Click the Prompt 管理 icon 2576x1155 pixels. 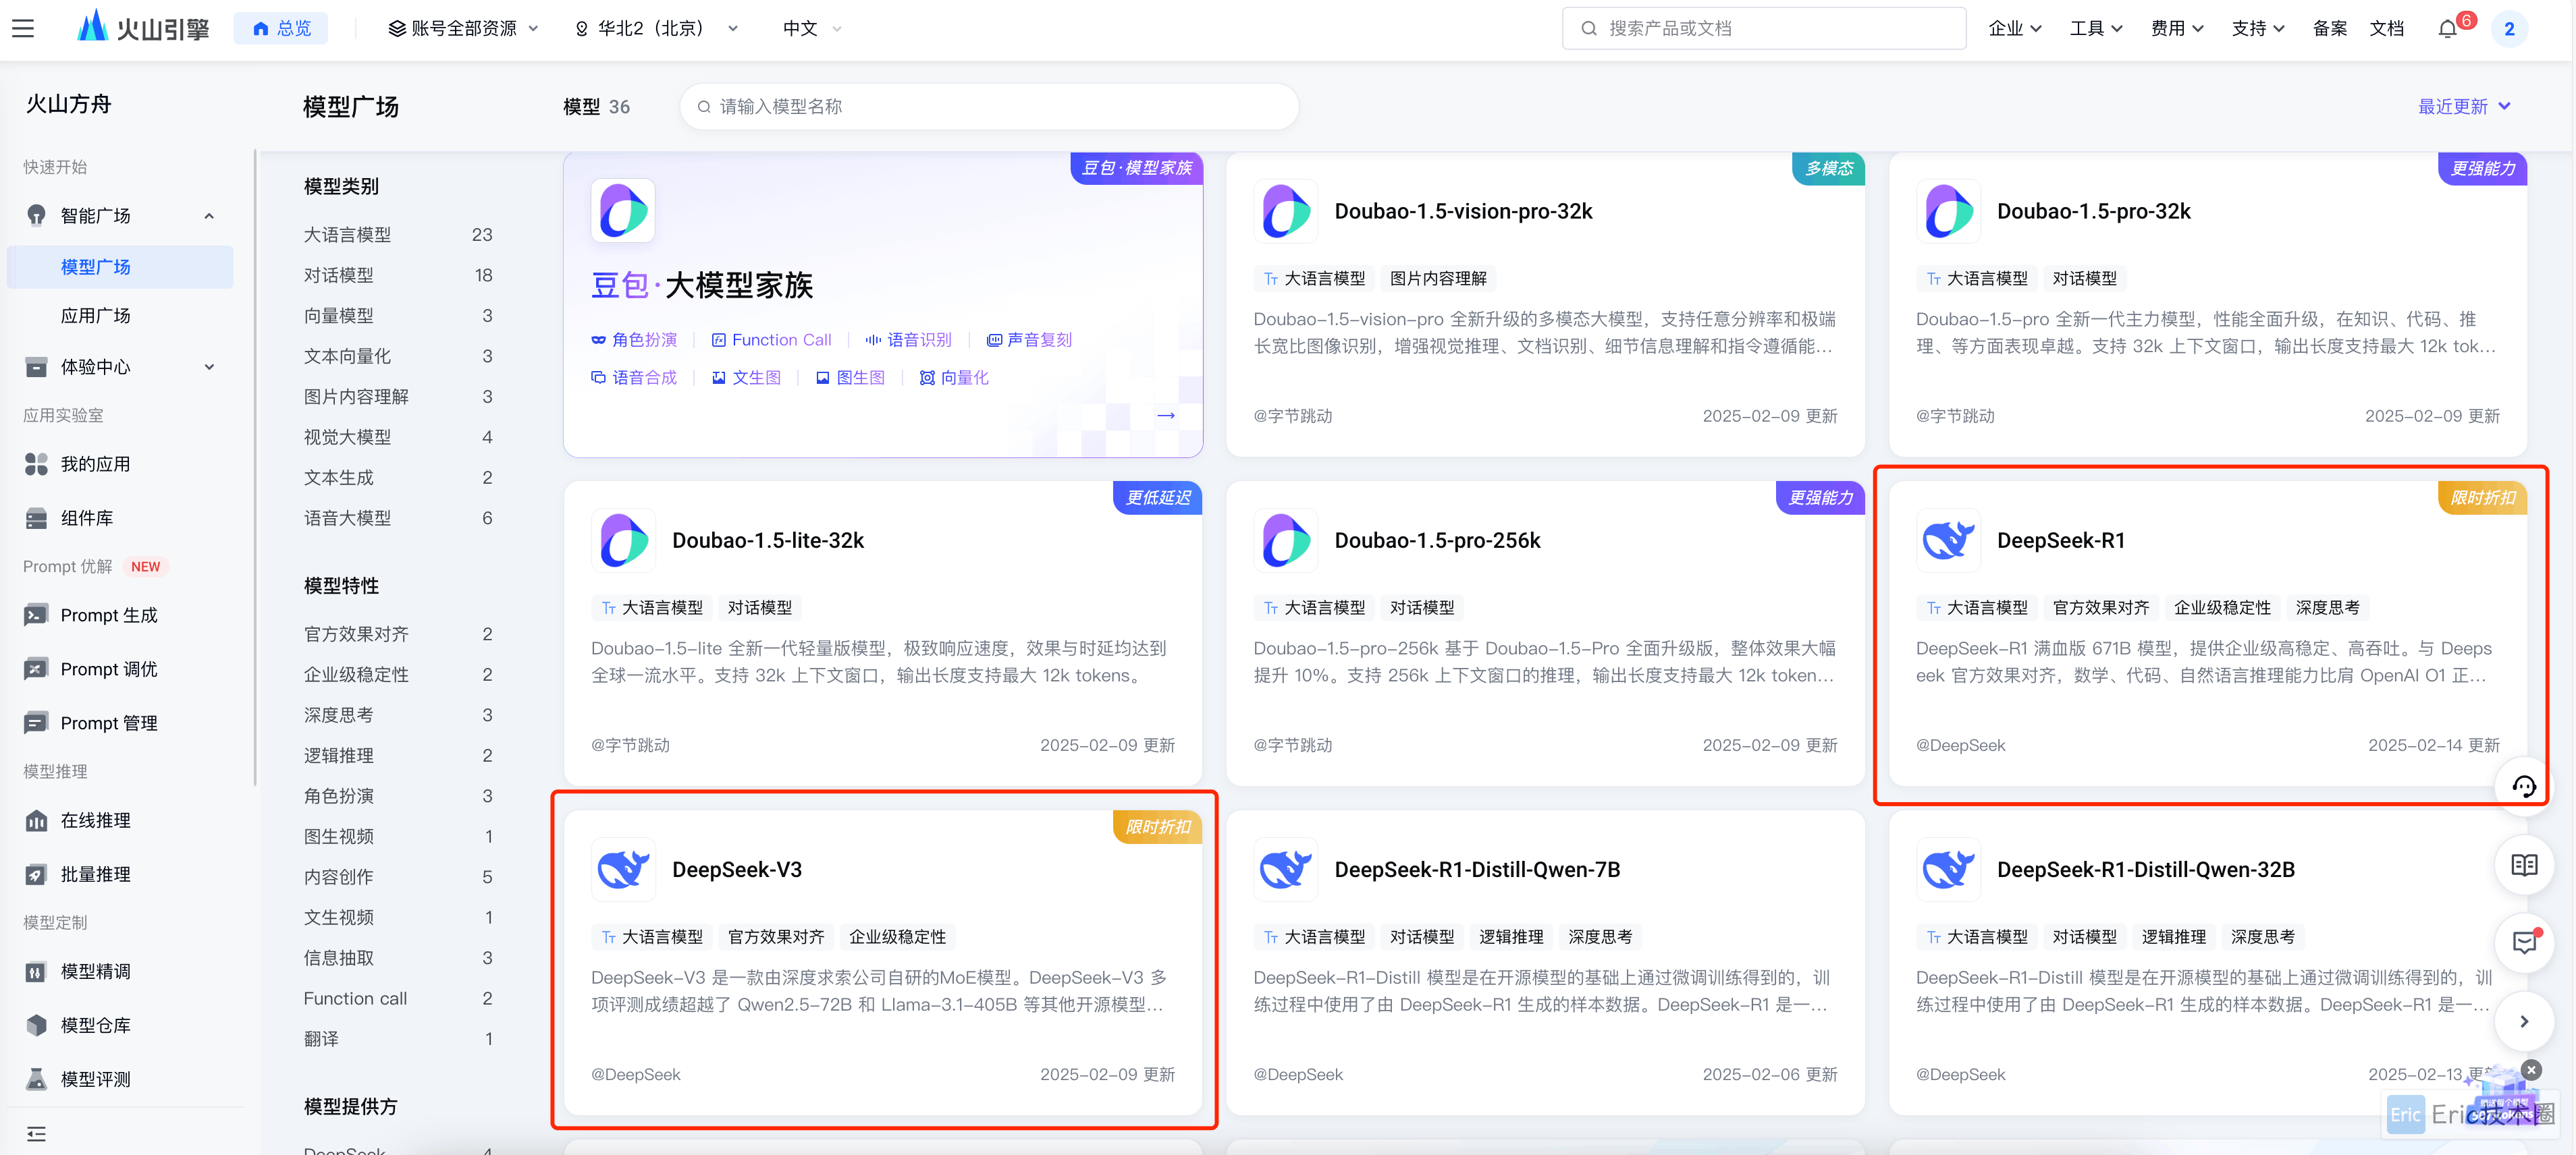[x=36, y=723]
